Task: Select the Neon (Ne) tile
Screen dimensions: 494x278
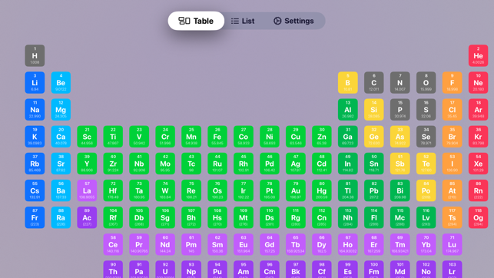Action: (478, 82)
